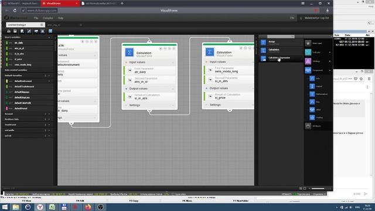Click the first toolbar icon under the strategy tab
This screenshot has width=375, height=211.
coord(9,31)
